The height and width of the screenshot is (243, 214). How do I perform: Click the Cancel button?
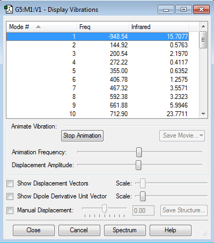click(79, 230)
